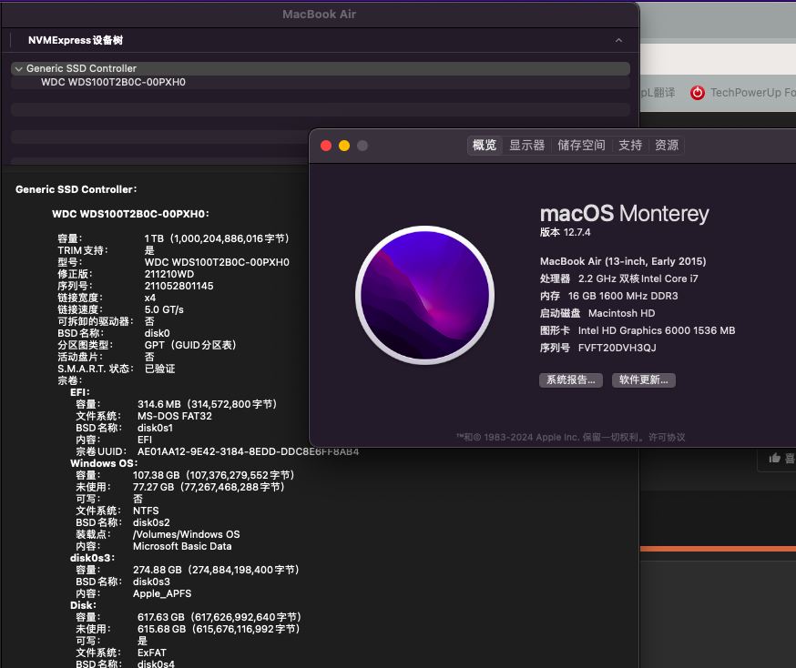
Task: Close the About This Mac window
Action: click(x=326, y=146)
